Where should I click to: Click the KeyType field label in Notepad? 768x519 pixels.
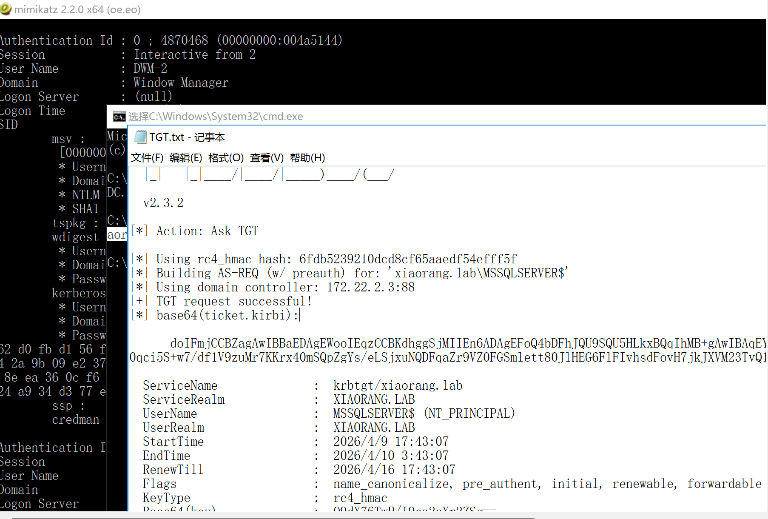pos(166,498)
